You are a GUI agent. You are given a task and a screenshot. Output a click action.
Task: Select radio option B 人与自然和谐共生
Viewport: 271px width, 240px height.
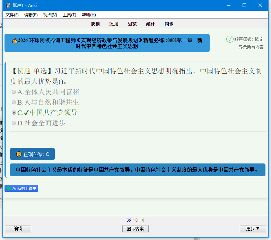click(14, 102)
